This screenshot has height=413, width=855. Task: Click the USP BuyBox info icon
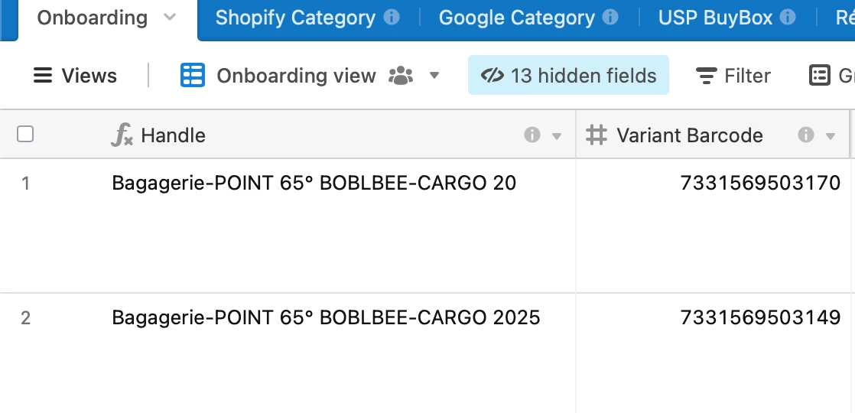tap(788, 18)
